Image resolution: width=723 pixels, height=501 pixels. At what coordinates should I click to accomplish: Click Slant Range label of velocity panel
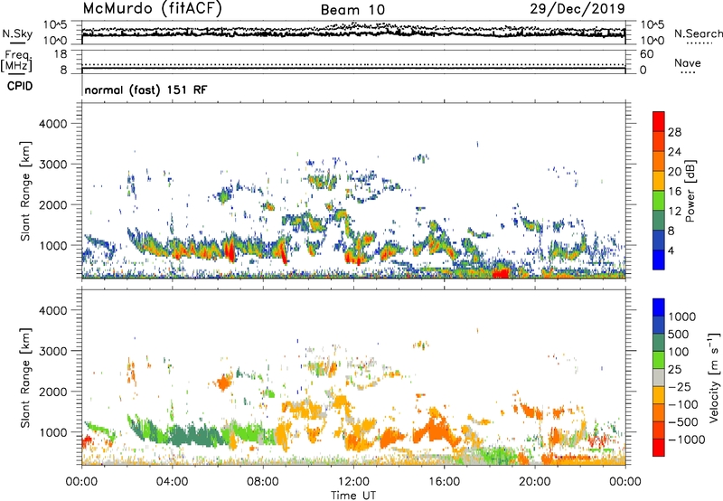point(25,377)
